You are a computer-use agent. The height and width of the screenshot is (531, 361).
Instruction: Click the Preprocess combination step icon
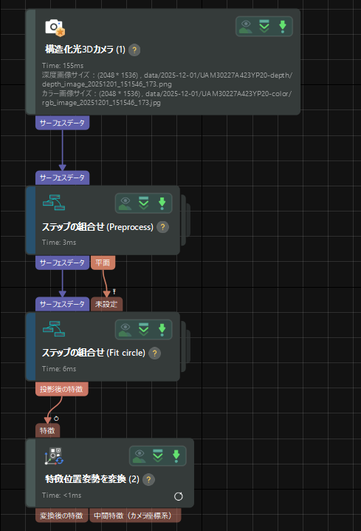pos(54,203)
